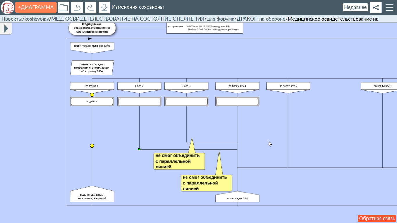Viewport: 397px width, 223px height.
Task: Undo the last change
Action: click(77, 8)
